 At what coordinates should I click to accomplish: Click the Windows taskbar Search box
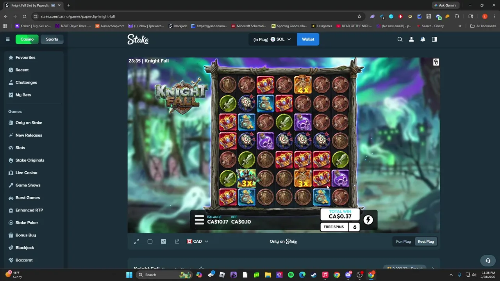[164, 275]
